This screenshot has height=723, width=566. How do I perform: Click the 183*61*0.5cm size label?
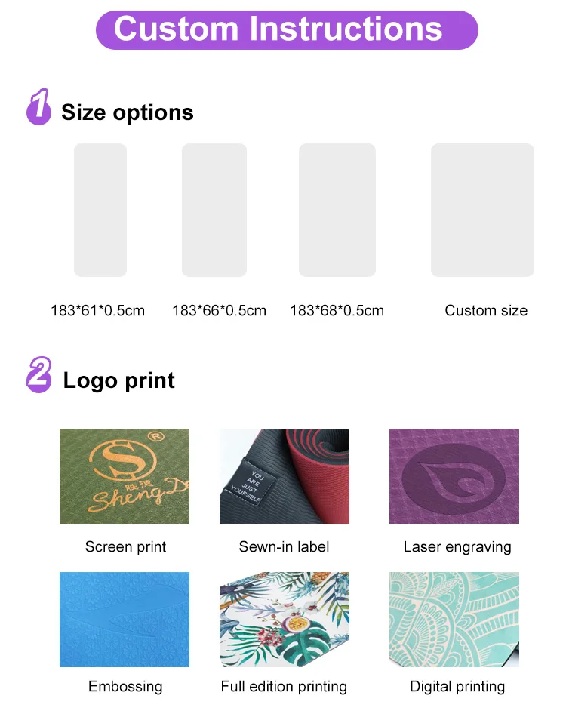click(98, 310)
